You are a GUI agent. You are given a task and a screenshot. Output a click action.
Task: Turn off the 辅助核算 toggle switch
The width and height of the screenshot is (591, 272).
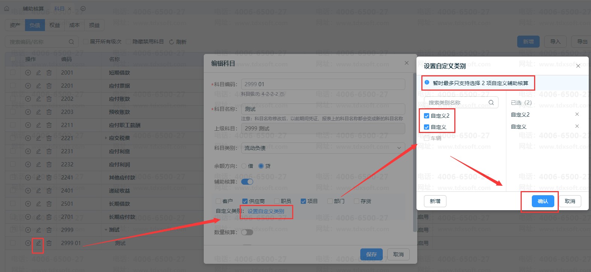247,182
